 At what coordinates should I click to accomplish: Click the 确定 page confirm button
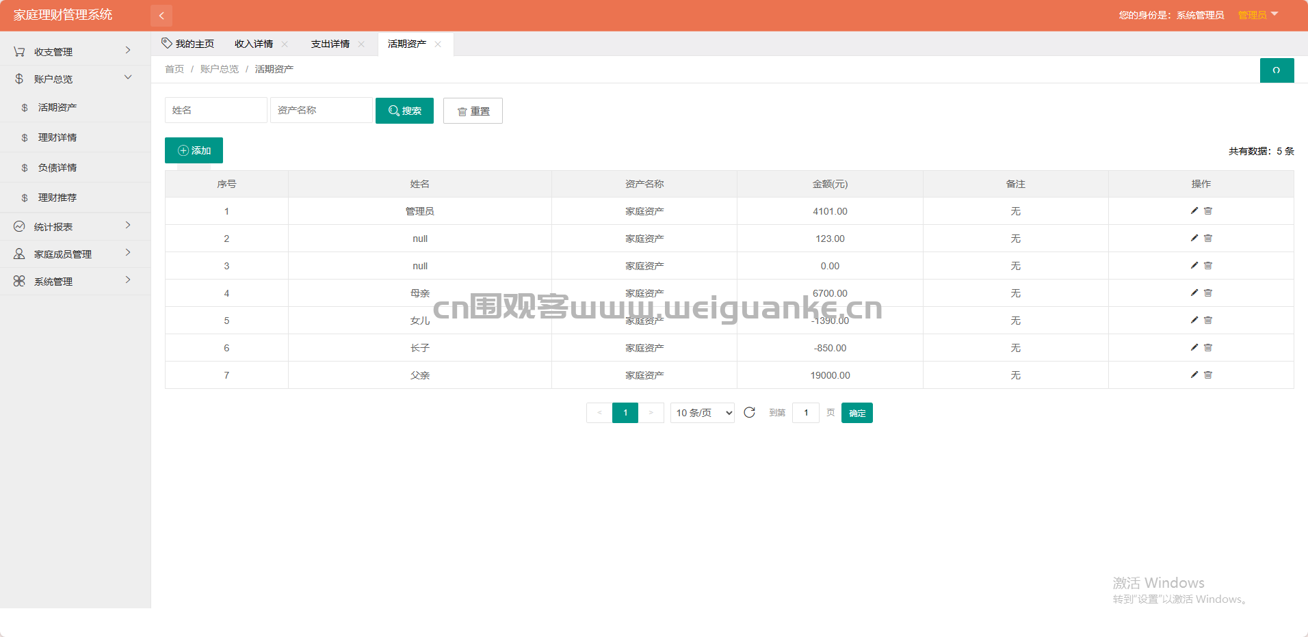pyautogui.click(x=857, y=413)
